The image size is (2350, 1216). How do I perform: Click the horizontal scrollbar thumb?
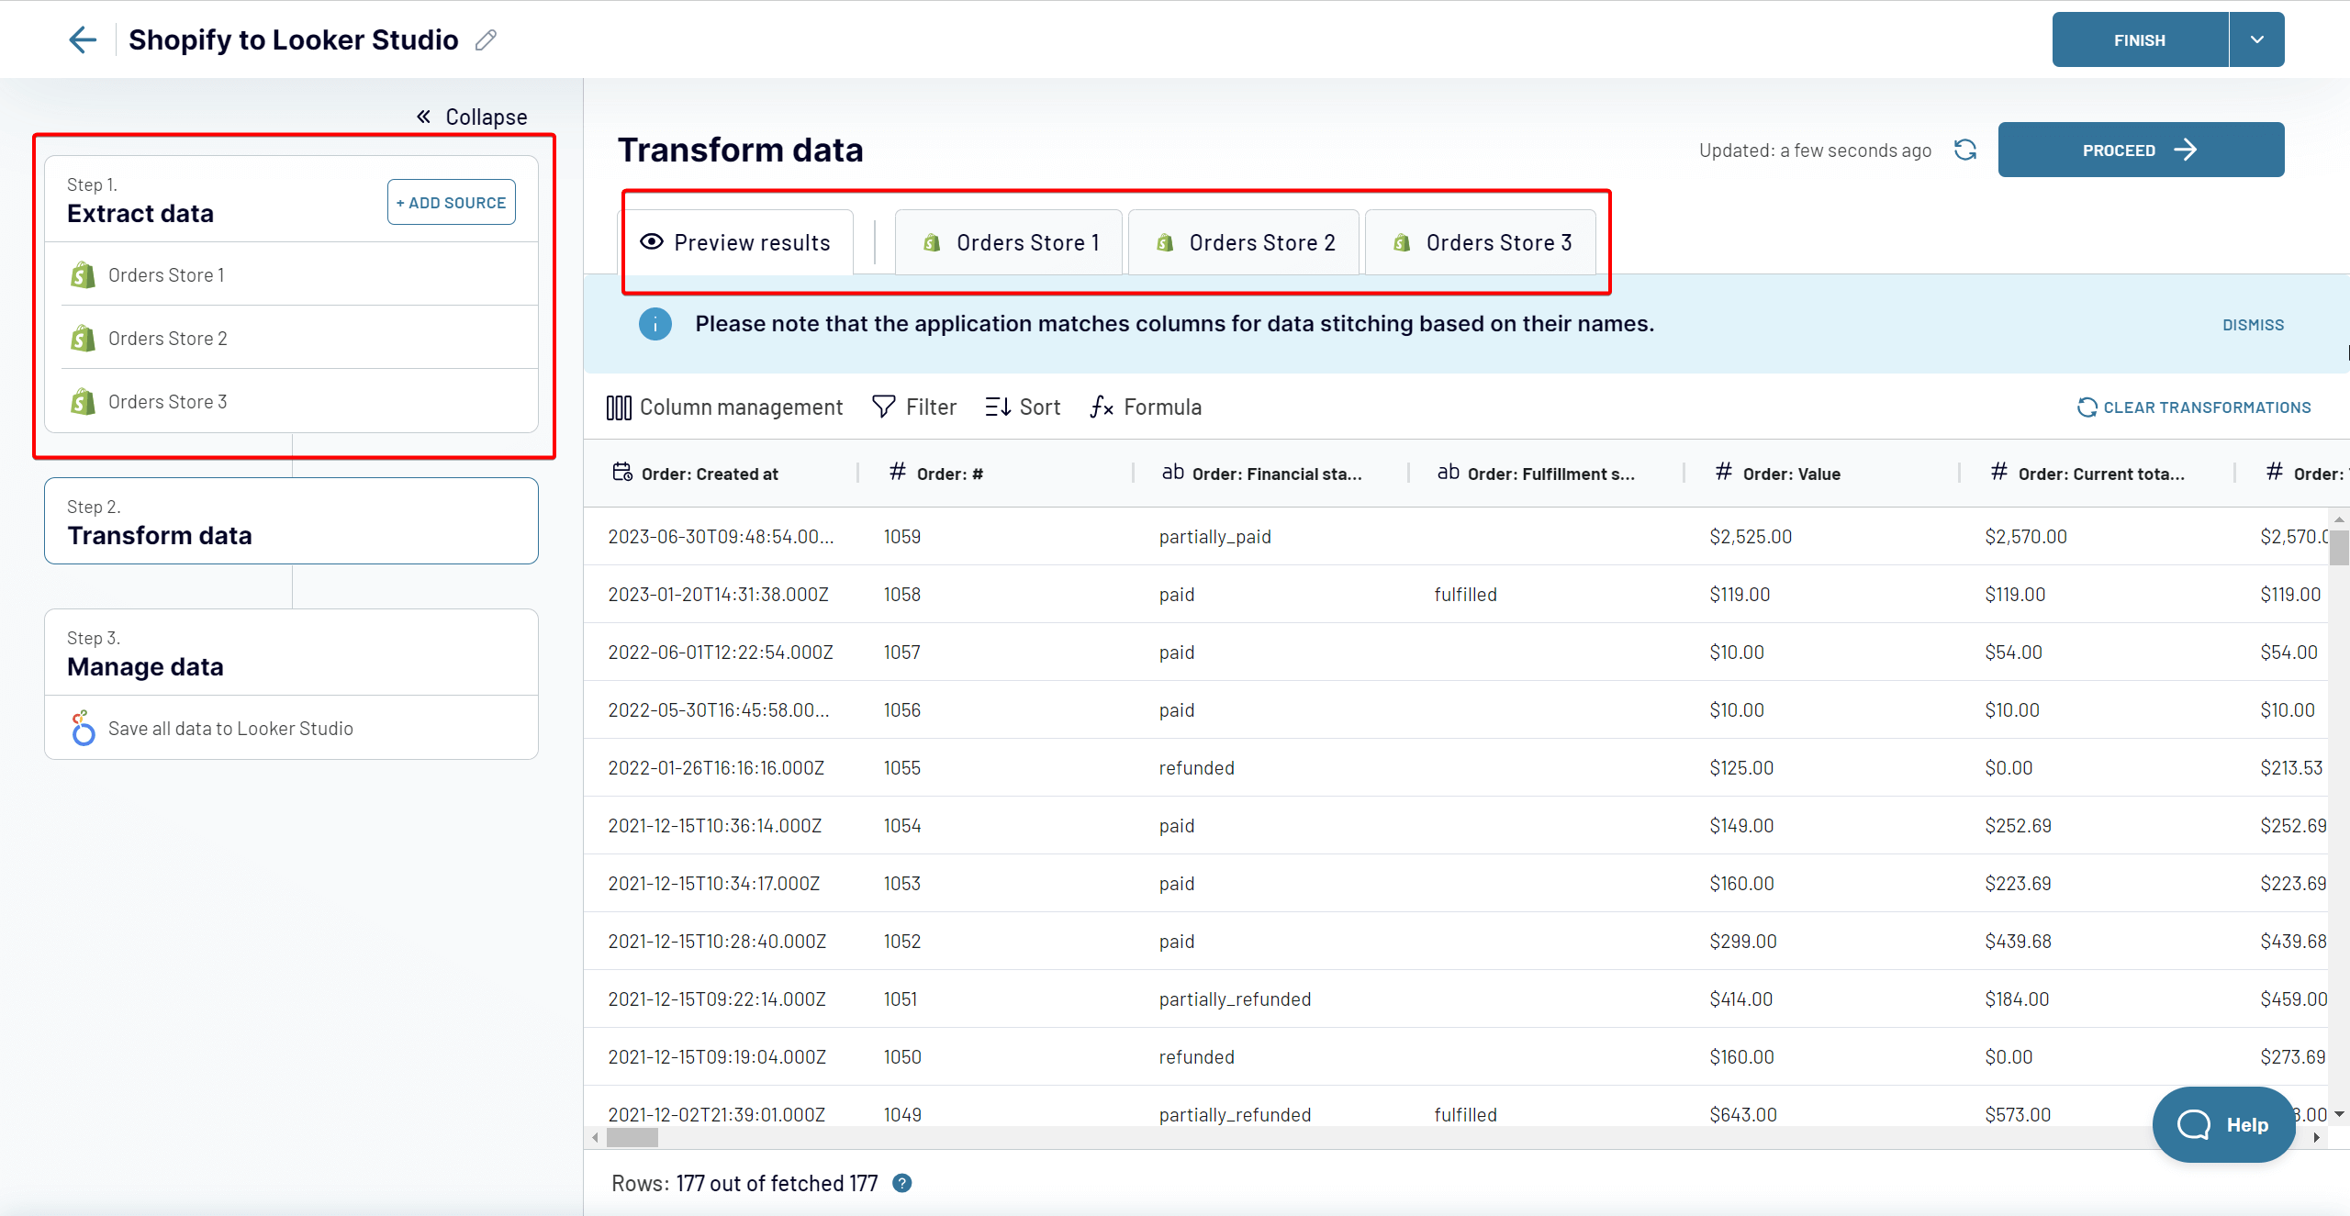[x=632, y=1138]
